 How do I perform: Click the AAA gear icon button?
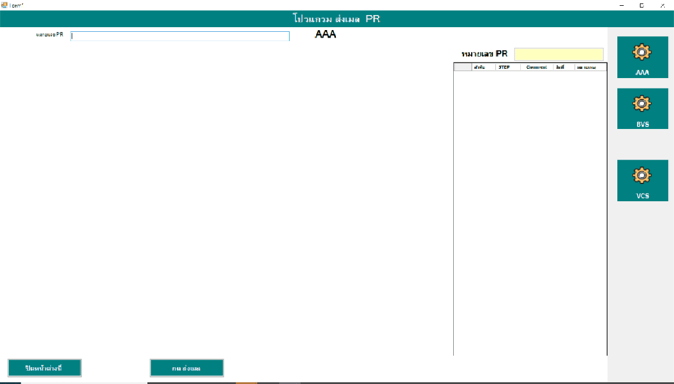pyautogui.click(x=642, y=57)
